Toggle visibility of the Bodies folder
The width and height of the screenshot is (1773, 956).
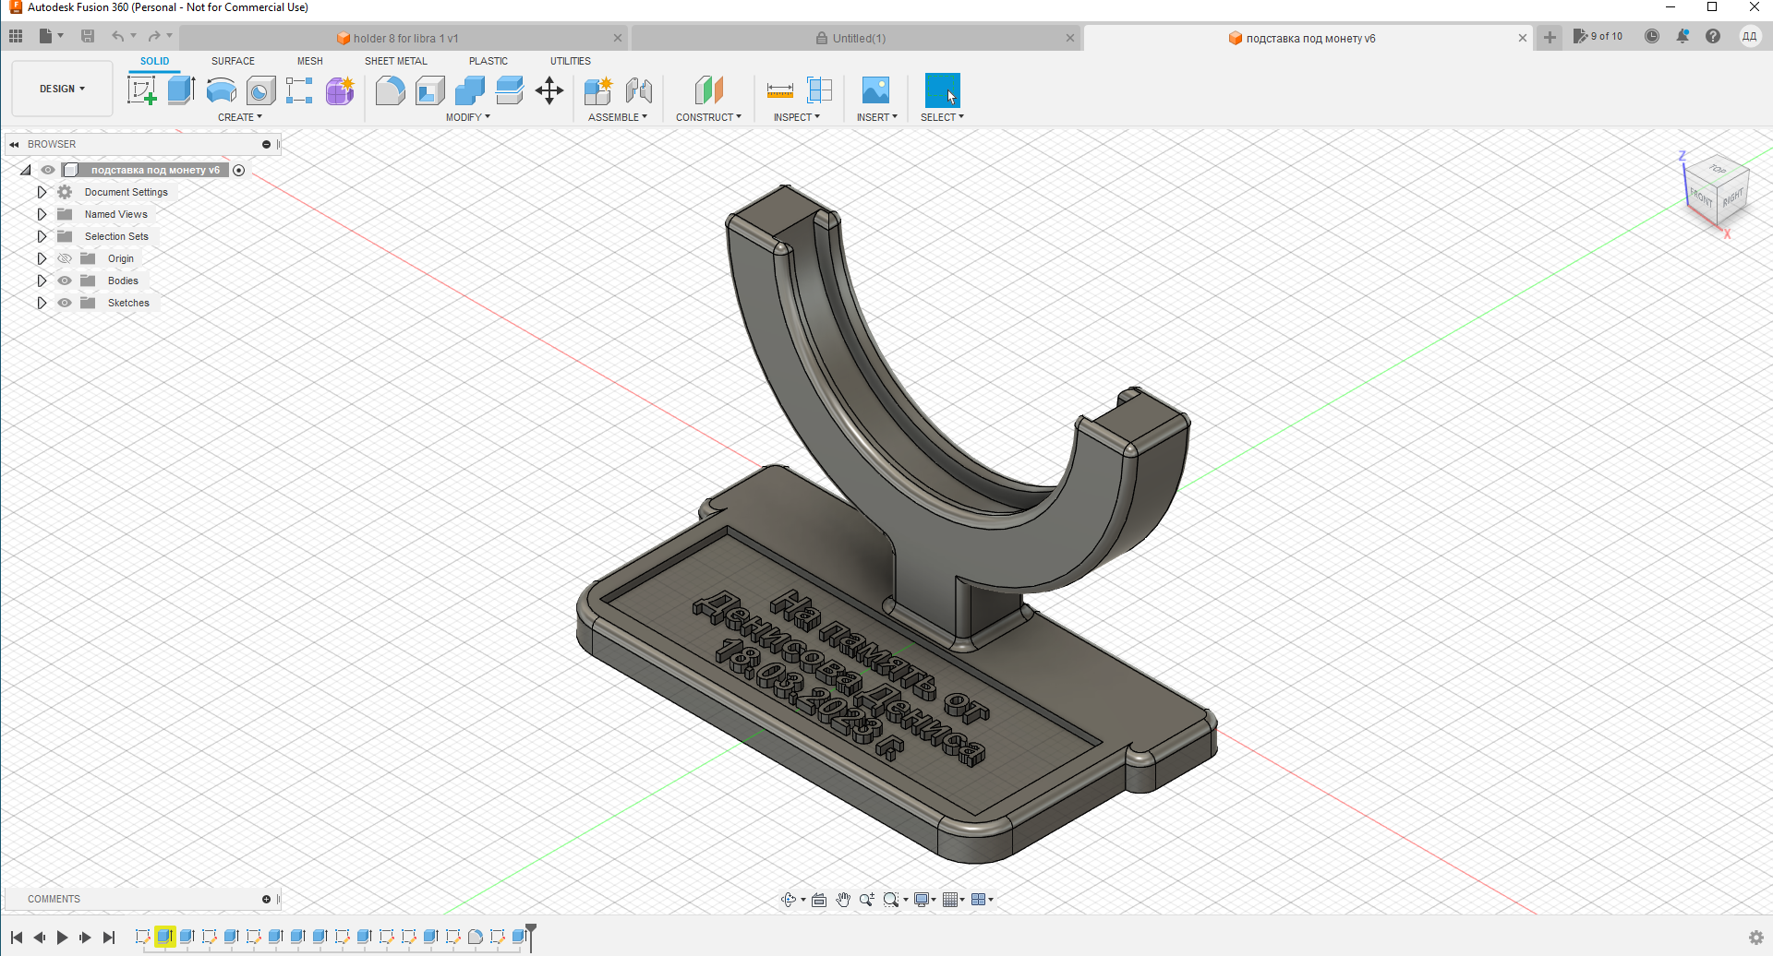65,281
